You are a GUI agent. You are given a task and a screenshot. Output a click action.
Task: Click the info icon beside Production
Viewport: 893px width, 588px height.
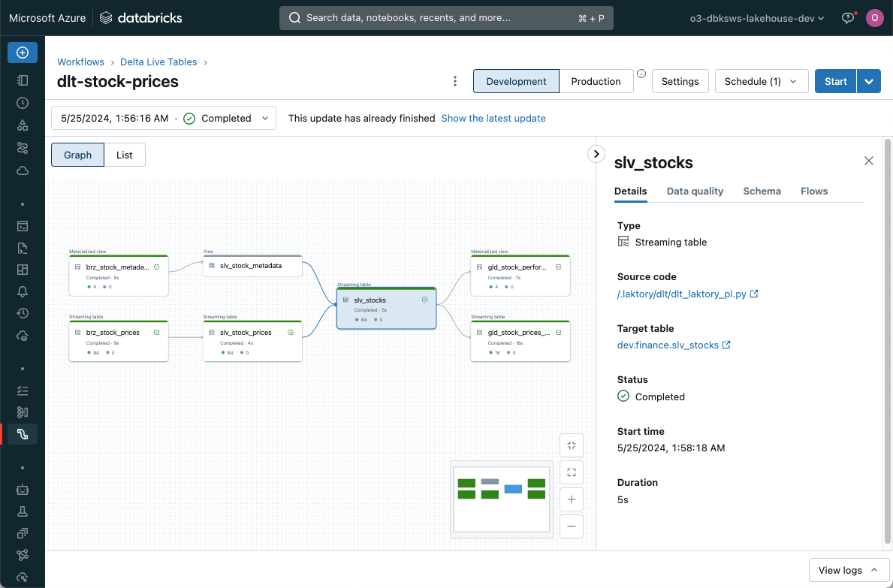click(x=641, y=74)
